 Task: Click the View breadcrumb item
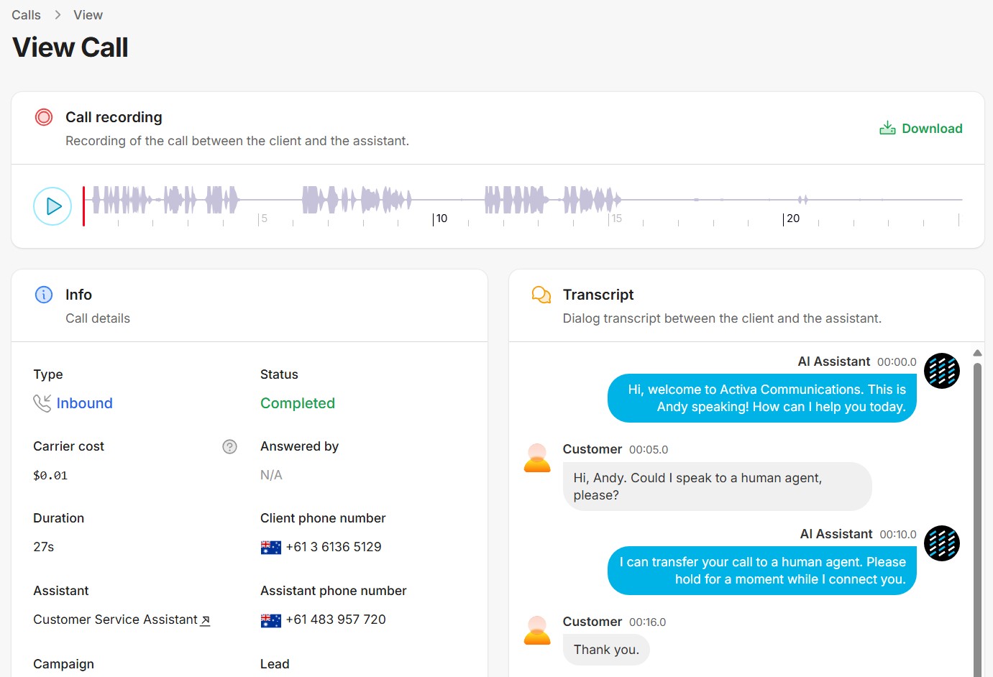click(x=88, y=15)
